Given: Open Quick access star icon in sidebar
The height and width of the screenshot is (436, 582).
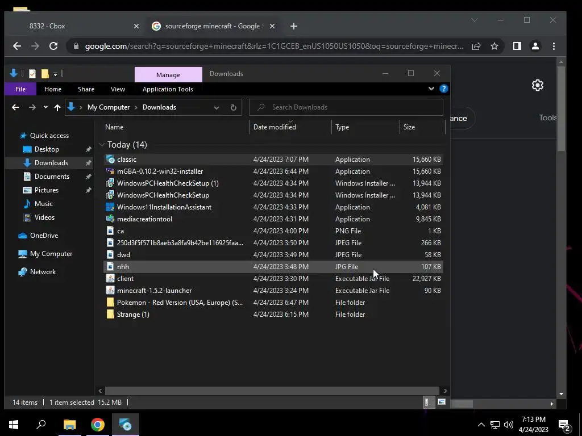Looking at the screenshot, I should tap(23, 135).
